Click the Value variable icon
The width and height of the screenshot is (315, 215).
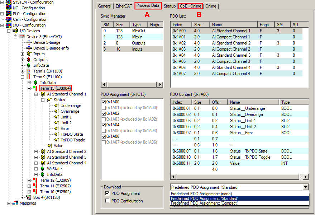click(x=50, y=146)
